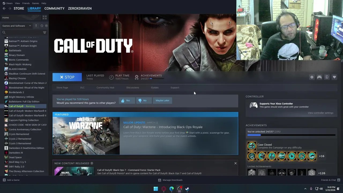Open Windows Start menu
Screen dimensions: 343x193
click(156, 189)
